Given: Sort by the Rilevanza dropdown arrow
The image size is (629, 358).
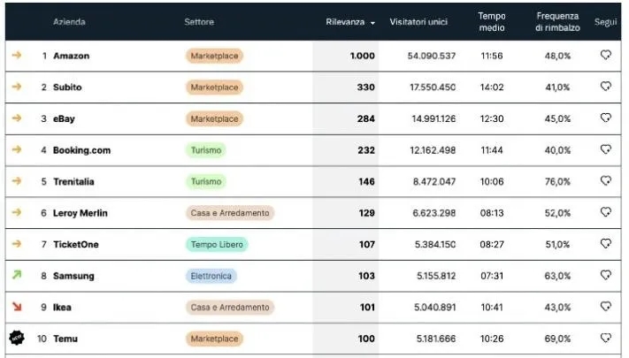Looking at the screenshot, I should coord(372,22).
